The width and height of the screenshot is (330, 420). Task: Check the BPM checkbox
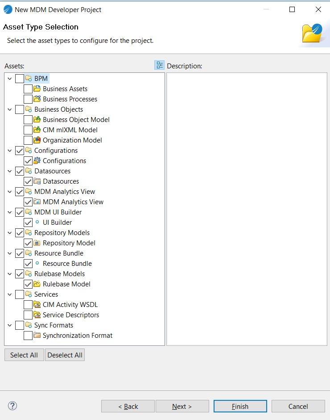(x=20, y=79)
